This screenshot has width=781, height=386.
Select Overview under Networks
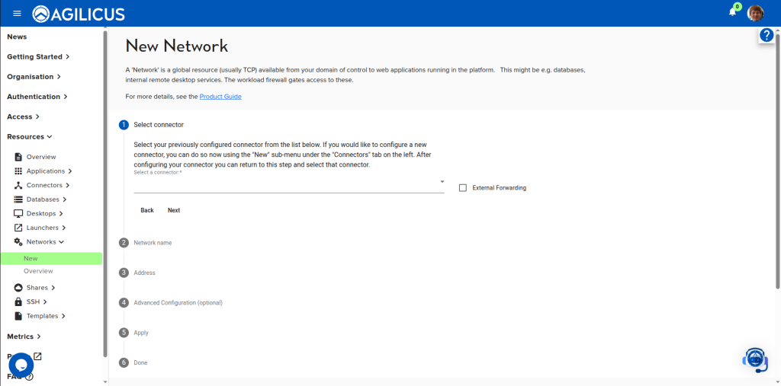pyautogui.click(x=38, y=271)
